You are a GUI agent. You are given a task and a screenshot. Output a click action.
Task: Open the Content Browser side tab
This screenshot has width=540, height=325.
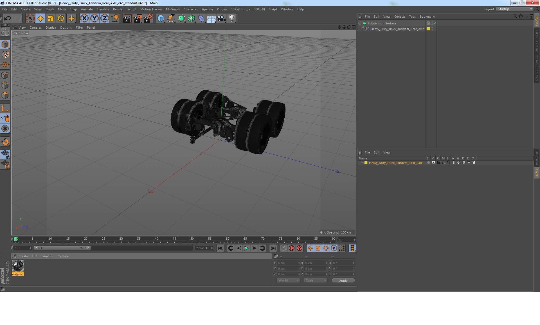tap(537, 52)
